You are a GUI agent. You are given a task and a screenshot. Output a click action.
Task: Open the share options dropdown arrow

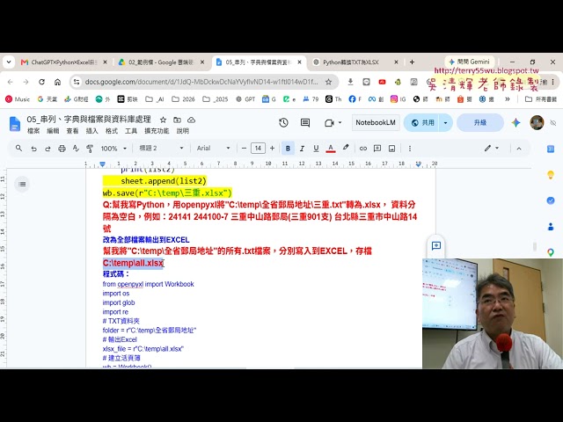tap(446, 123)
